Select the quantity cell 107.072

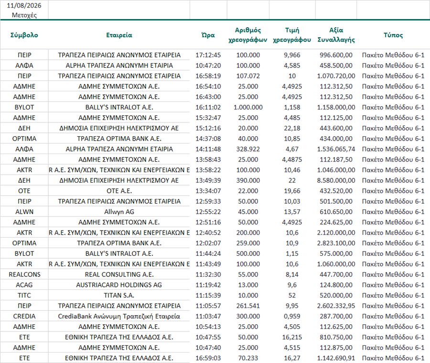pos(248,76)
